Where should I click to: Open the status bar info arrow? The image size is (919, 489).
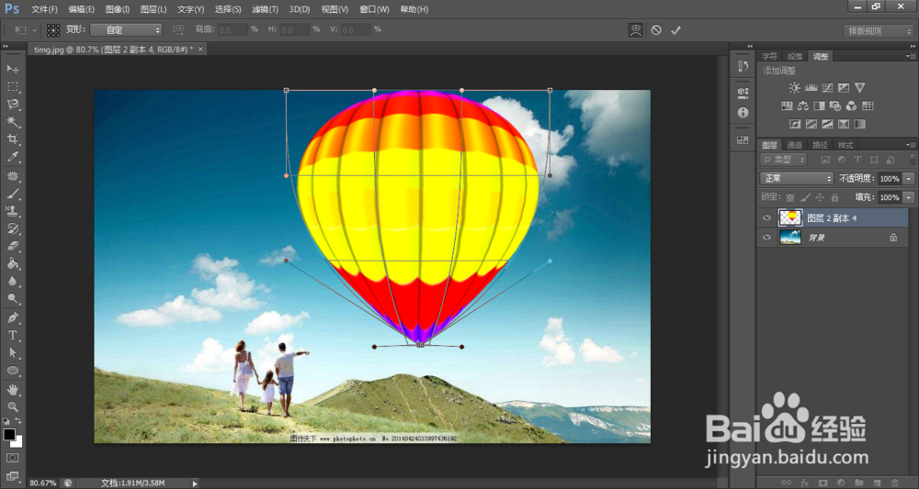click(x=195, y=483)
